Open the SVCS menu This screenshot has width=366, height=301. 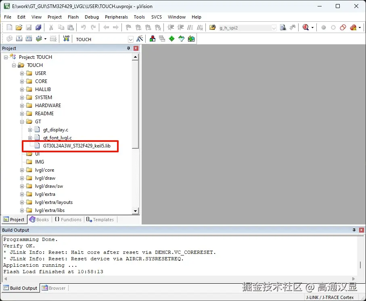[x=157, y=17]
